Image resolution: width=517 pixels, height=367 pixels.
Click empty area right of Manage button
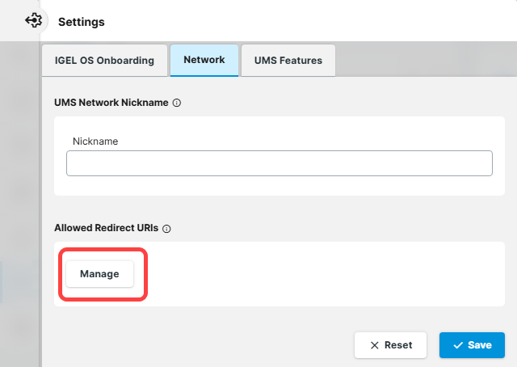point(323,274)
